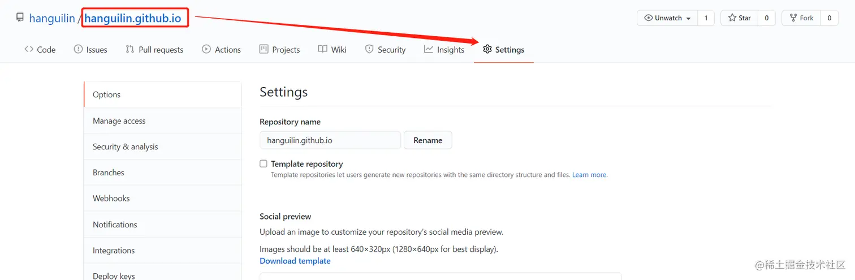Click the Projects board icon

264,49
